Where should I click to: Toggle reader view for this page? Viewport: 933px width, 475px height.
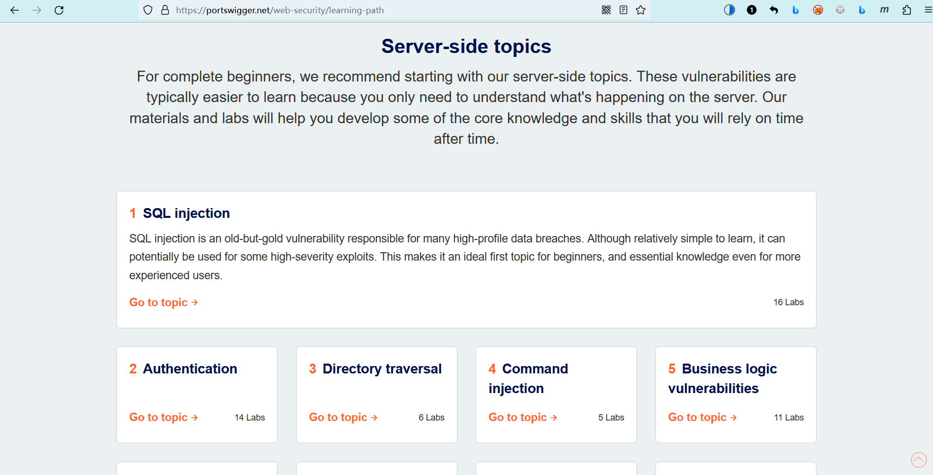(x=623, y=10)
